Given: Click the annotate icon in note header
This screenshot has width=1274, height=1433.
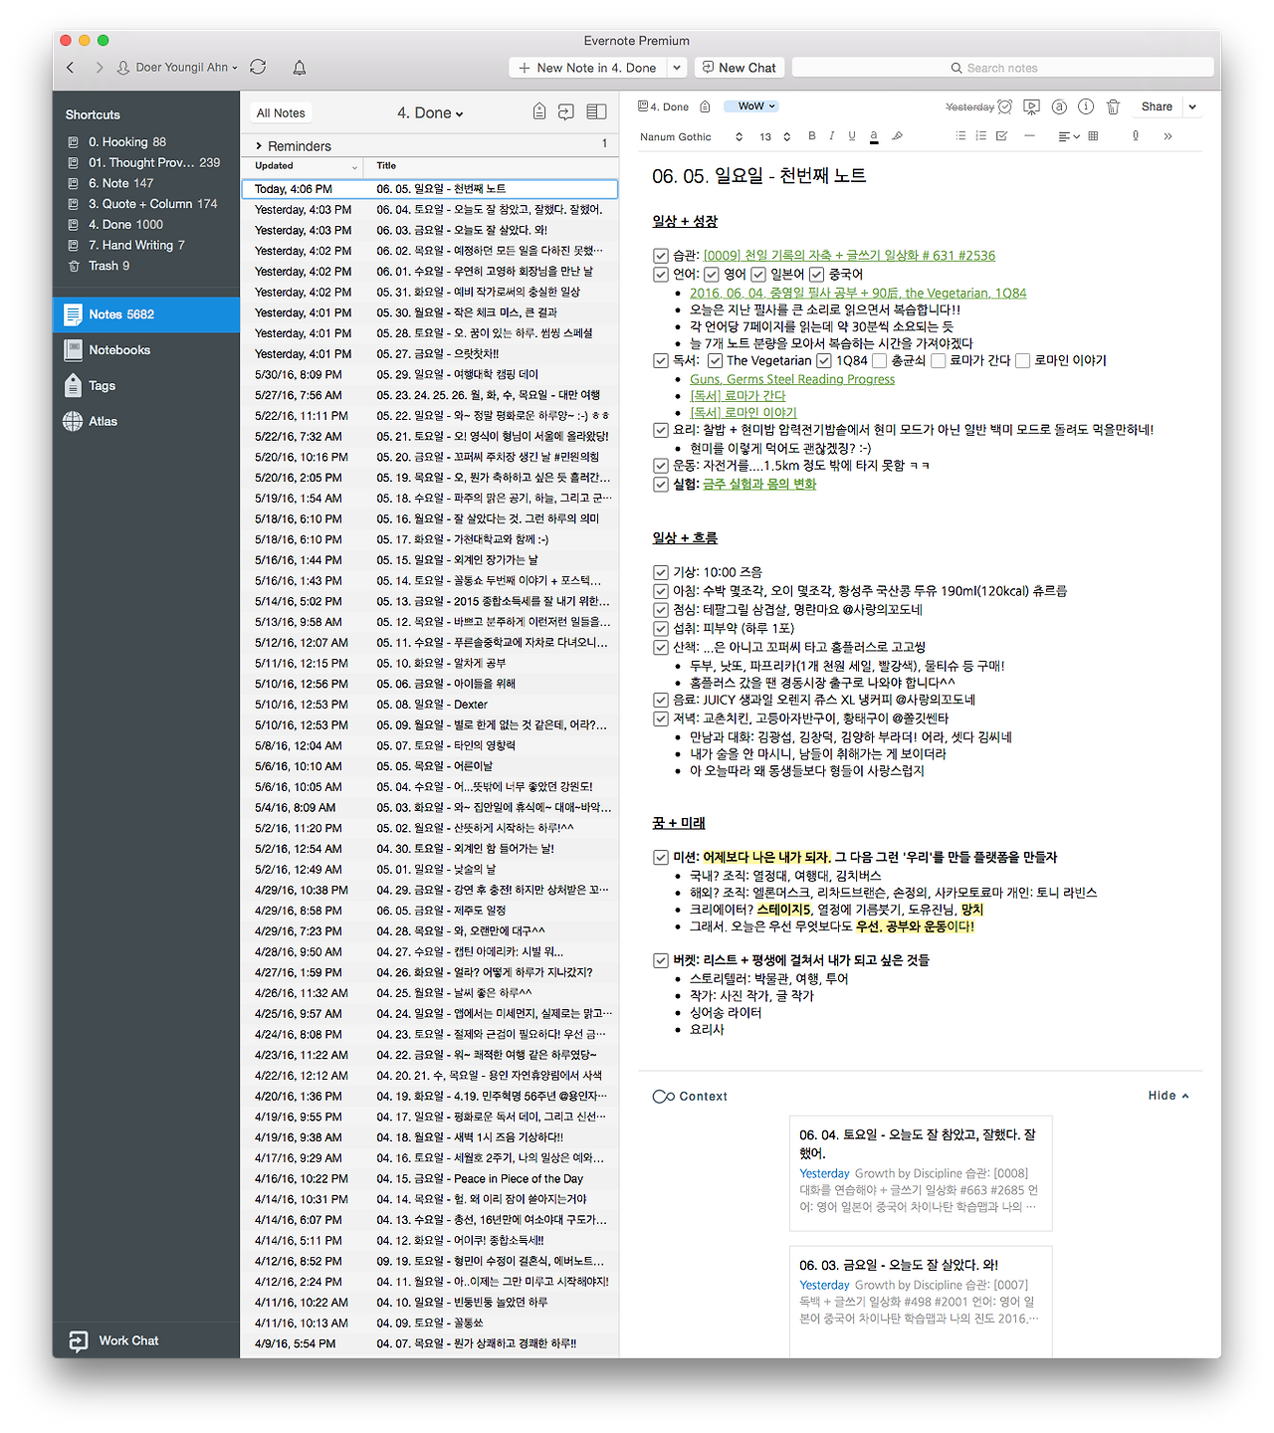Looking at the screenshot, I should coord(1059,106).
